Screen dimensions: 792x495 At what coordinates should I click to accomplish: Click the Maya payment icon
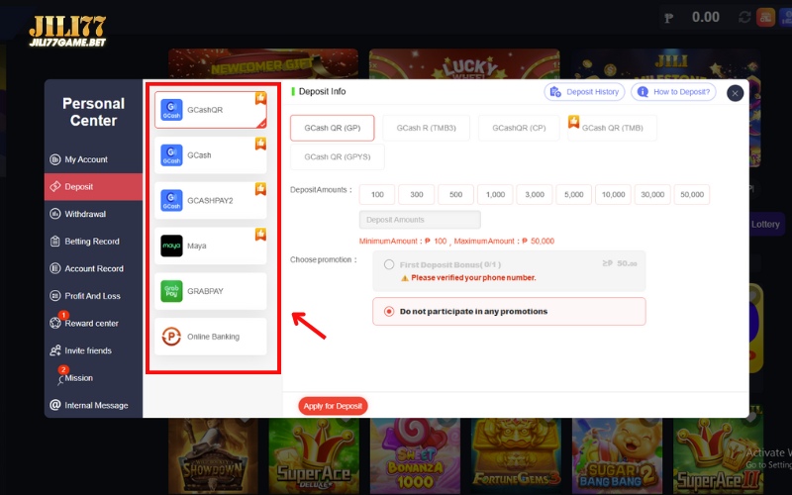(171, 246)
